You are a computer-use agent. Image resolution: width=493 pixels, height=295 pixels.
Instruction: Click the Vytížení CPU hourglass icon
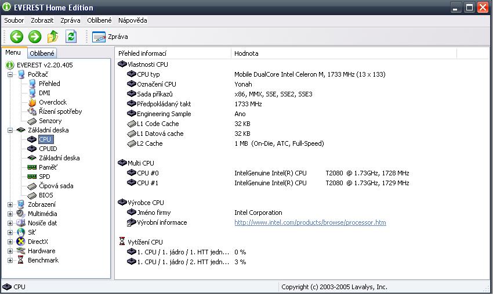tap(122, 242)
